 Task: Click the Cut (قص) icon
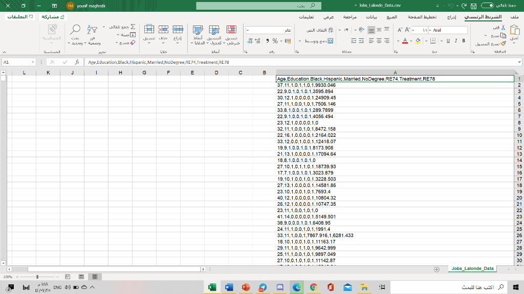click(503, 28)
